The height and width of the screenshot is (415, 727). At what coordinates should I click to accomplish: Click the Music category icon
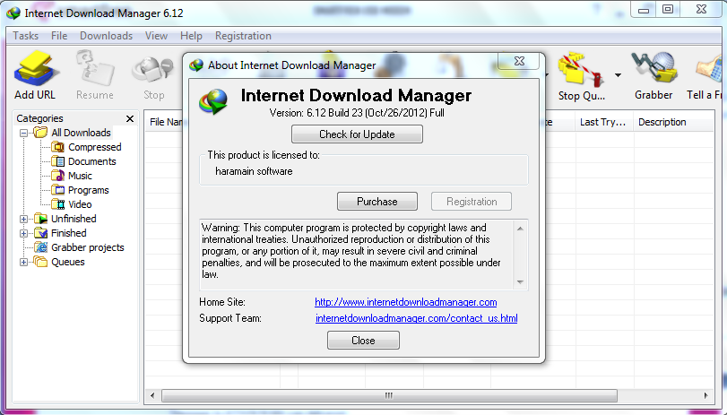tap(58, 176)
